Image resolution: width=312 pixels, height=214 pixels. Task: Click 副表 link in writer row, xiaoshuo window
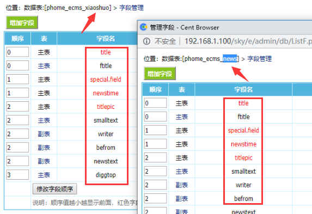click(44, 134)
